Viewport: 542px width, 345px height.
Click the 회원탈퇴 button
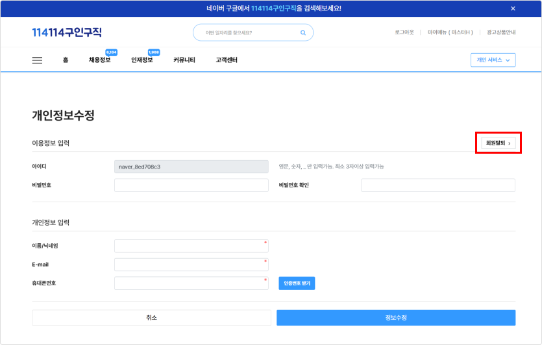pyautogui.click(x=498, y=143)
